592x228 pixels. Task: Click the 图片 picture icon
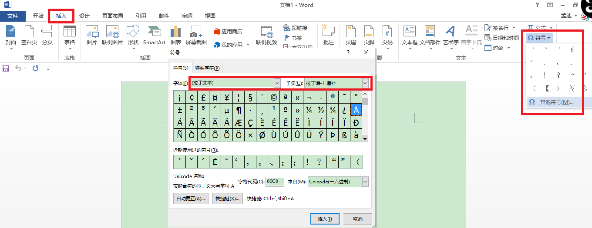point(92,35)
